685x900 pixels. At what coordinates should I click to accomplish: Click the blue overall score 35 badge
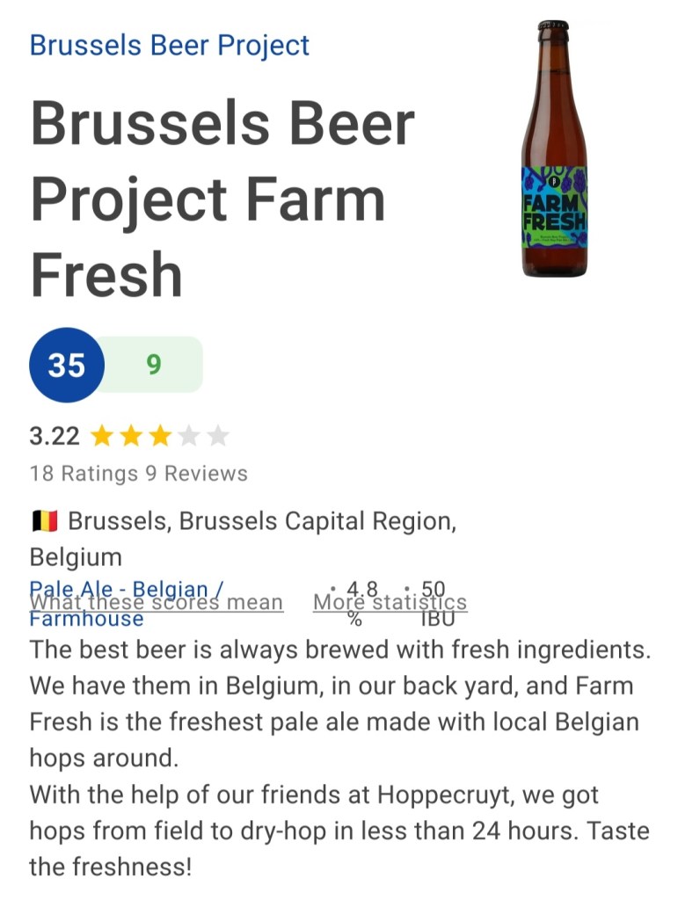[67, 364]
